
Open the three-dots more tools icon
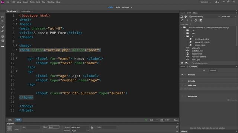coord(3,47)
